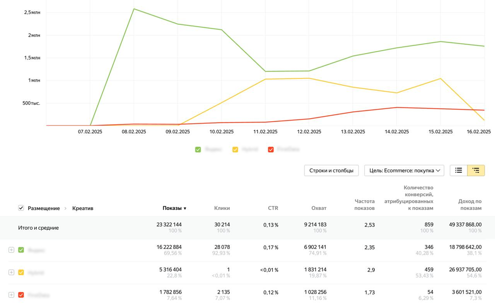Image resolution: width=495 pixels, height=306 pixels.
Task: Switch to flat list view icon
Action: [459, 170]
